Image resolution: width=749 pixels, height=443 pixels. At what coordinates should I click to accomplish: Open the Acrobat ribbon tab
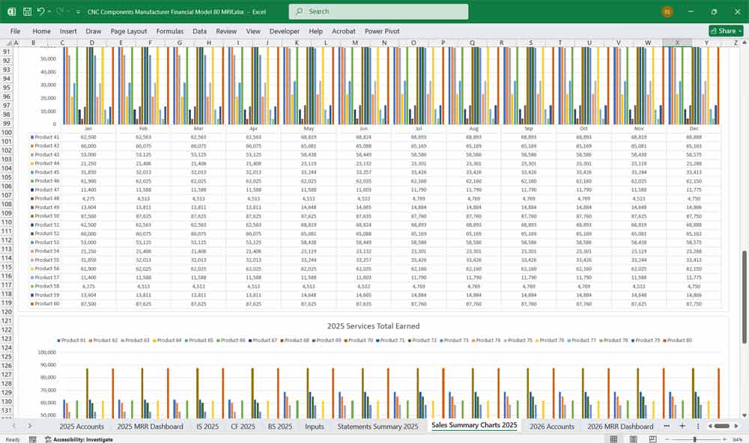344,31
